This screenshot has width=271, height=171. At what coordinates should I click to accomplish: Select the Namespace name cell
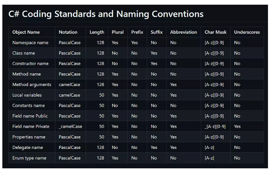[30, 43]
